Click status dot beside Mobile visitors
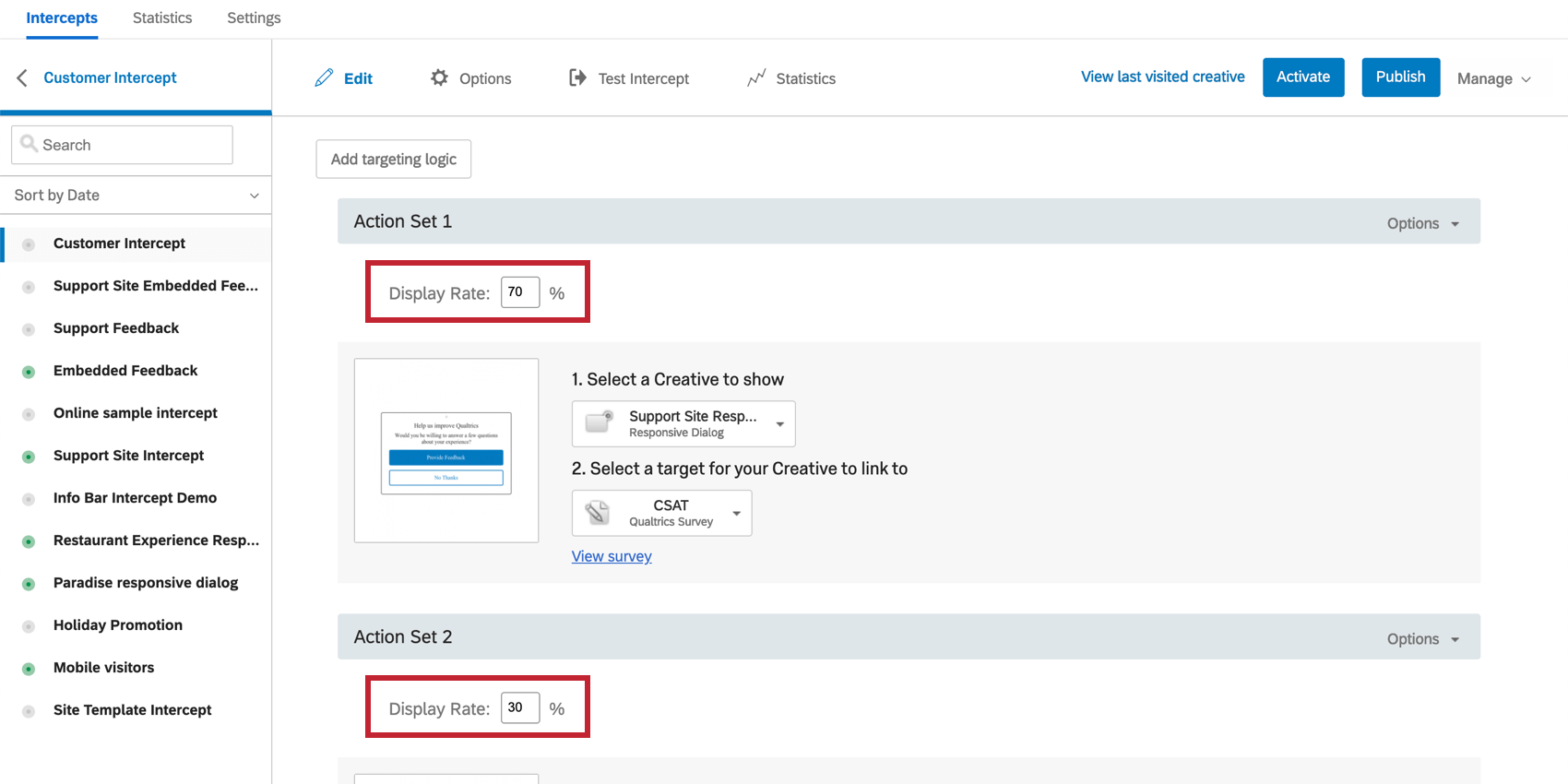The height and width of the screenshot is (784, 1568). pyautogui.click(x=29, y=669)
